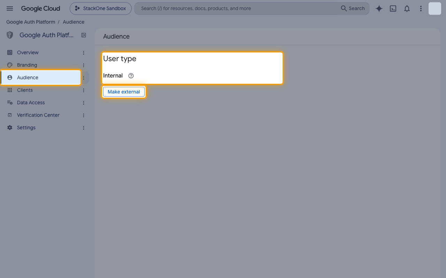
Task: Click the Google Auth Platform sidebar title
Action: [47, 35]
